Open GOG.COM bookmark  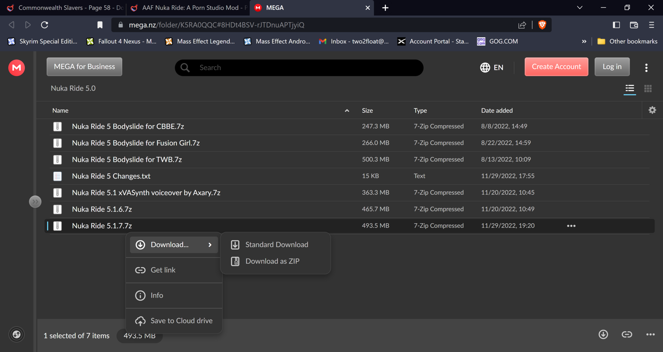pyautogui.click(x=498, y=41)
